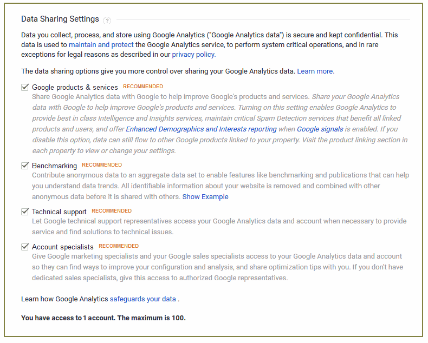Click the "Learn more" link
The height and width of the screenshot is (343, 428).
(x=315, y=71)
